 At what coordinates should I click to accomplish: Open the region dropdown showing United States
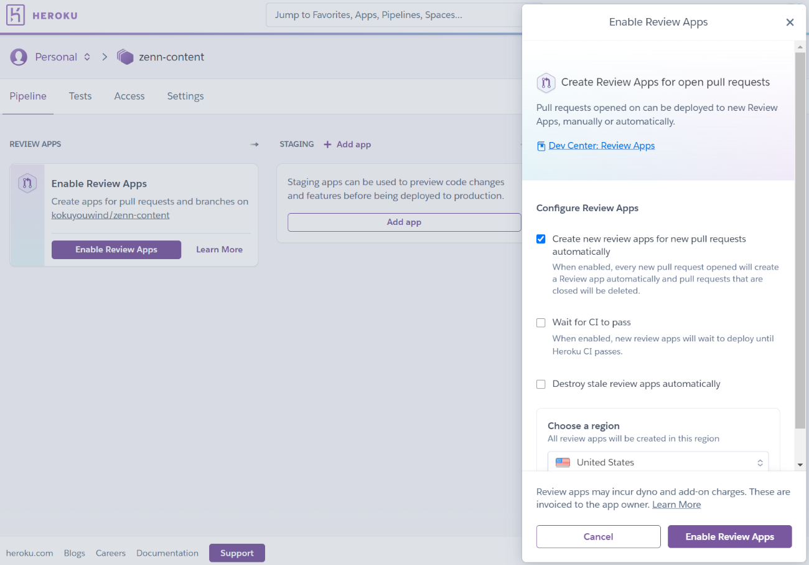point(658,462)
